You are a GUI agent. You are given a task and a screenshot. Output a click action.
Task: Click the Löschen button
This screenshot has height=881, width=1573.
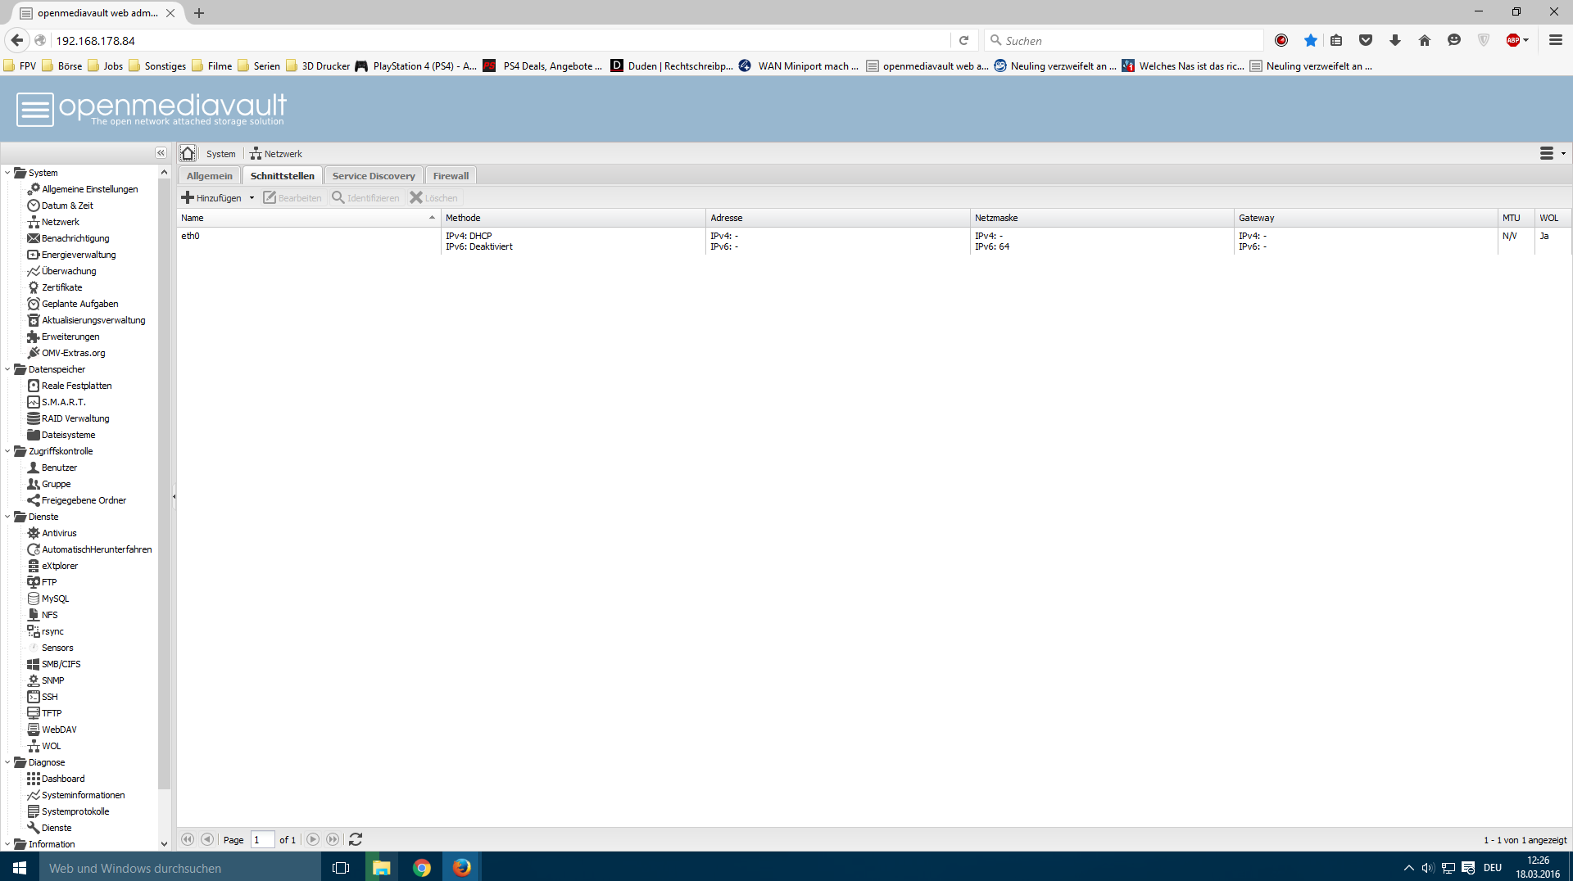[x=434, y=198]
